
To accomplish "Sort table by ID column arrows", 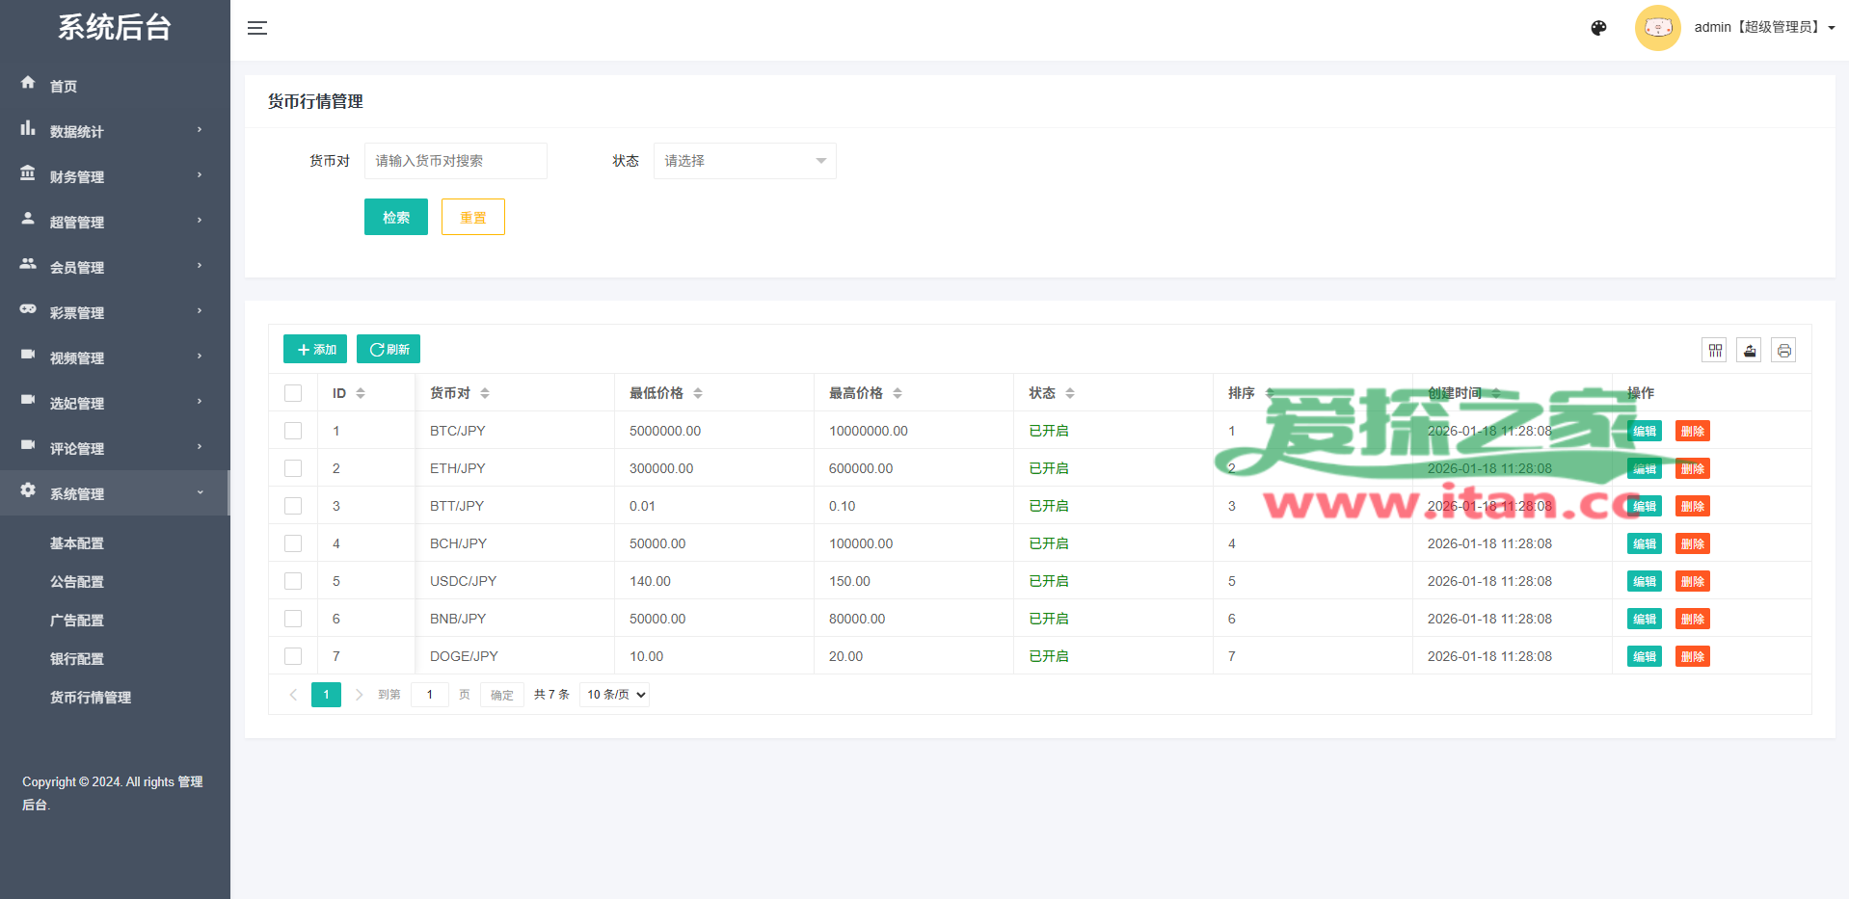I will point(361,393).
